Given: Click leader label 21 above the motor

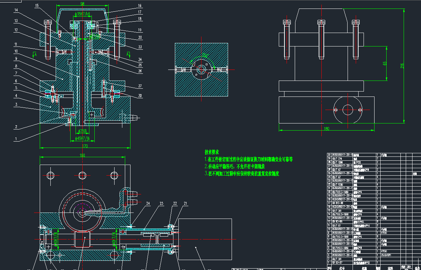Looking at the screenshot, I should click(x=185, y=203).
